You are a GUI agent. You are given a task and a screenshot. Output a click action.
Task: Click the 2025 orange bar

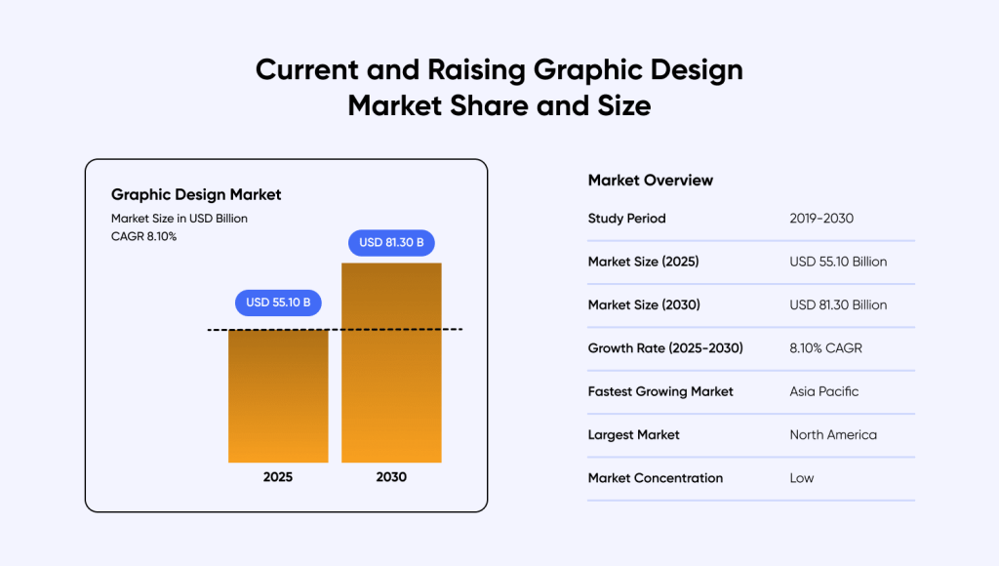pyautogui.click(x=278, y=396)
